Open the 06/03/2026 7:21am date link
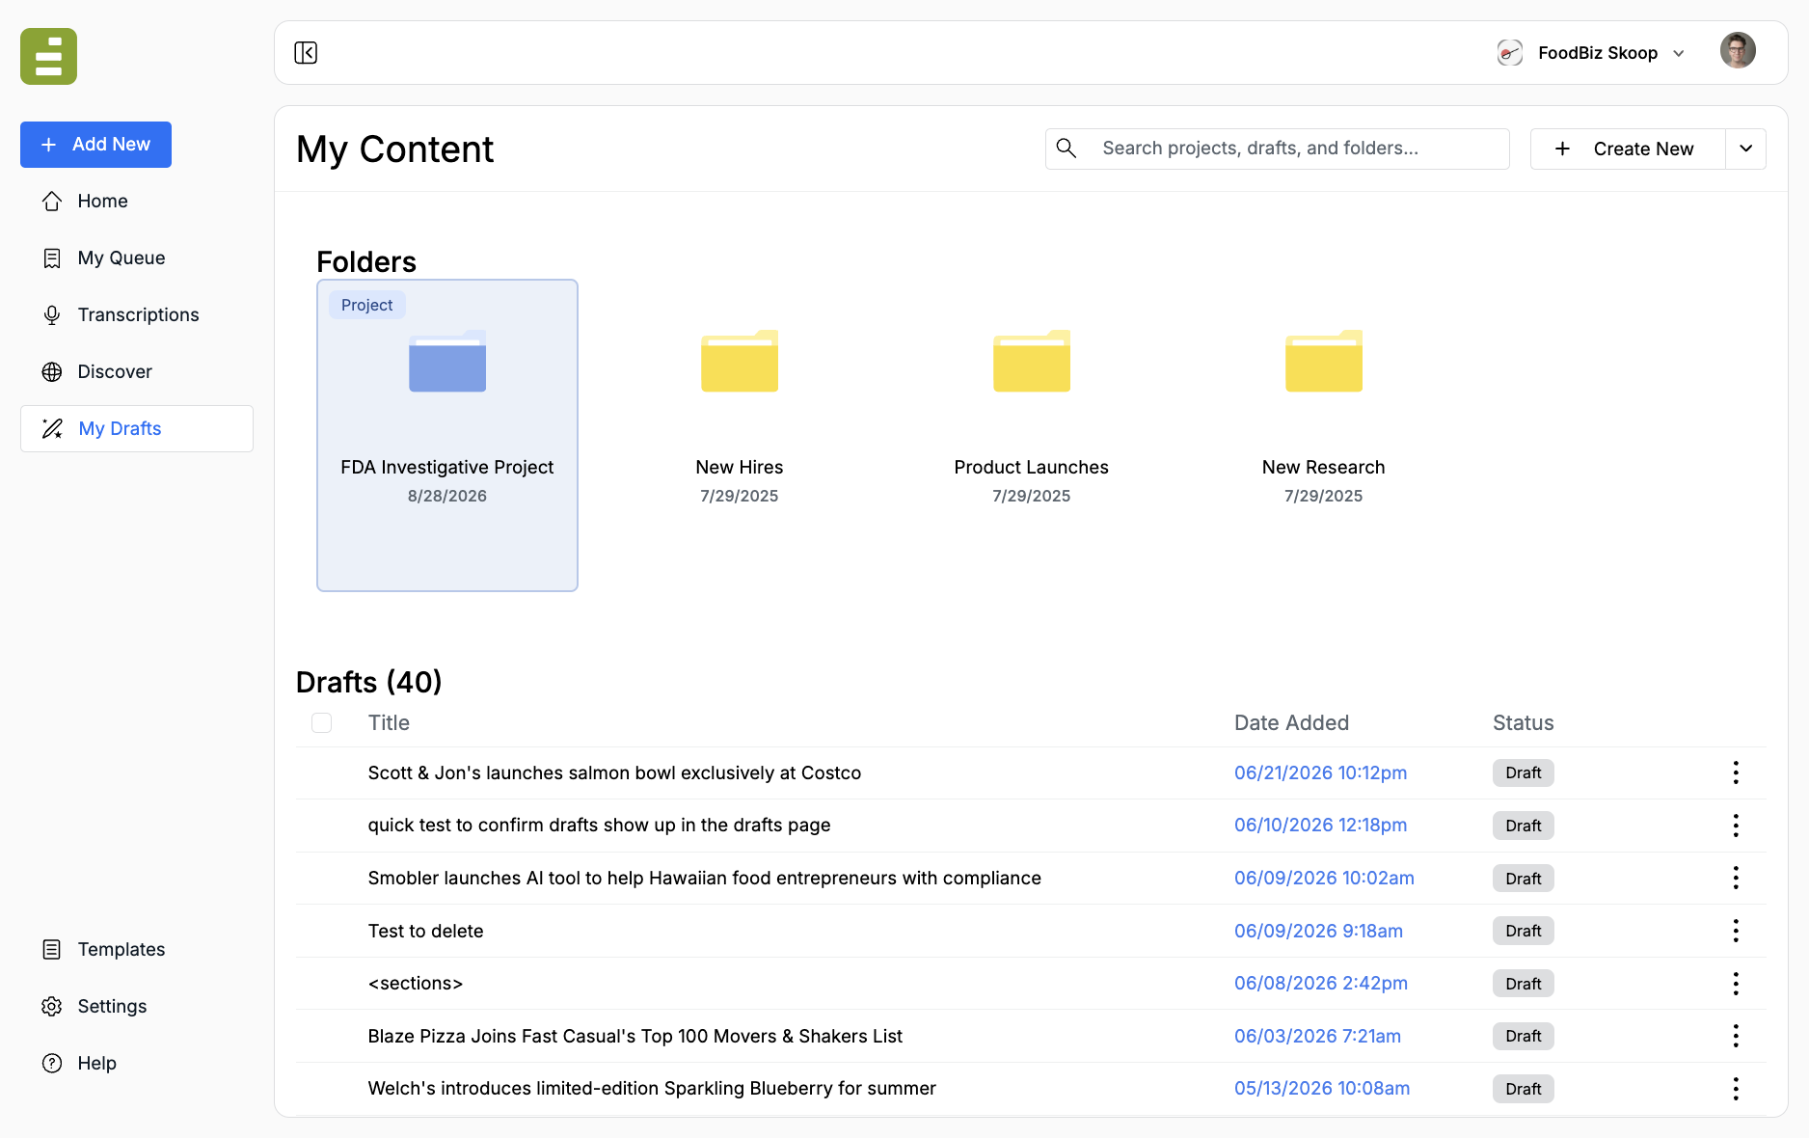The height and width of the screenshot is (1138, 1809). (x=1317, y=1036)
